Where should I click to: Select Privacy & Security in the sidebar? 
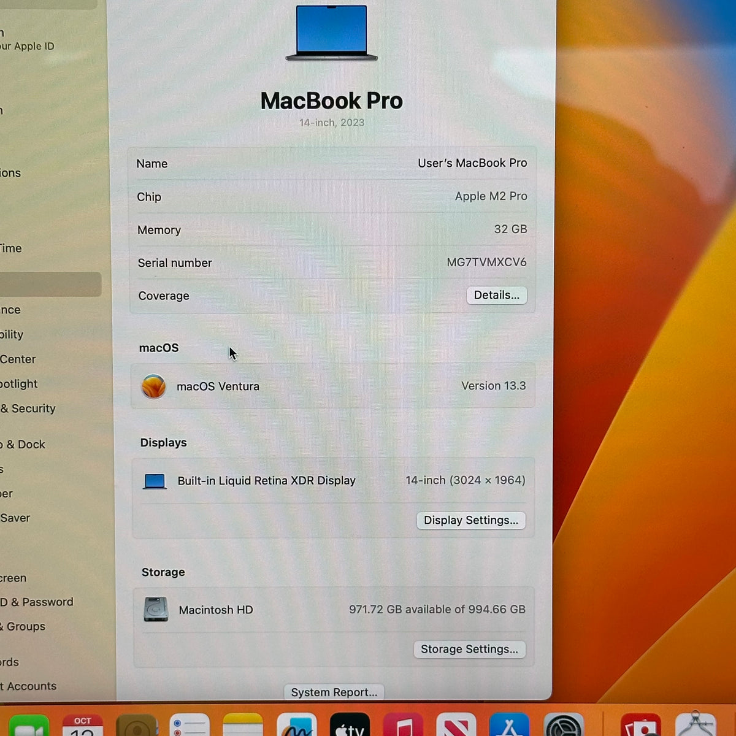click(x=28, y=408)
